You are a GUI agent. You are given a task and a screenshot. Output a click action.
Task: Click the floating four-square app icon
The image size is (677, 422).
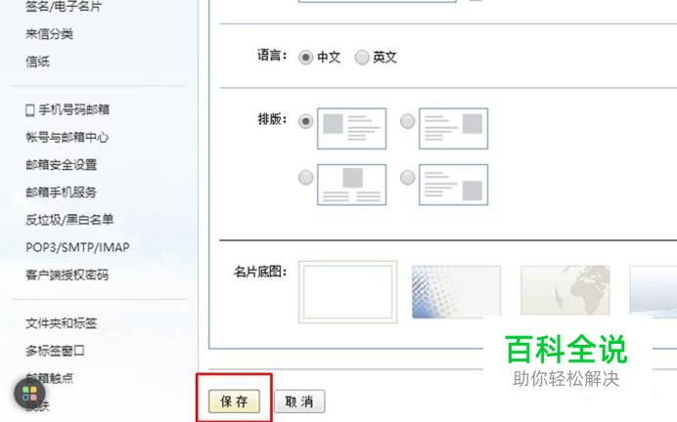(x=29, y=393)
